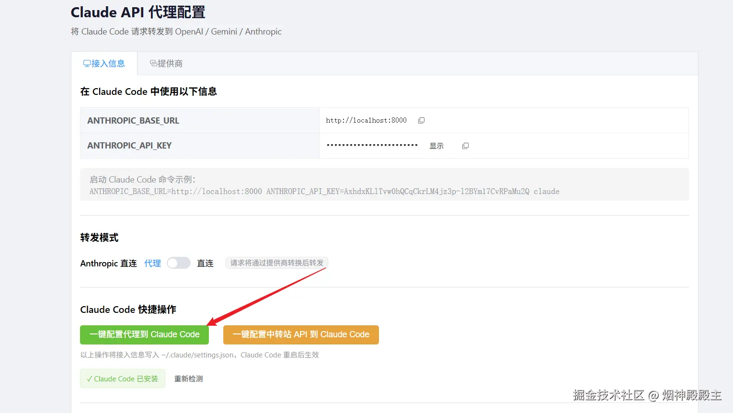This screenshot has width=733, height=413.
Task: Select the 接入信息 tab
Action: point(104,63)
